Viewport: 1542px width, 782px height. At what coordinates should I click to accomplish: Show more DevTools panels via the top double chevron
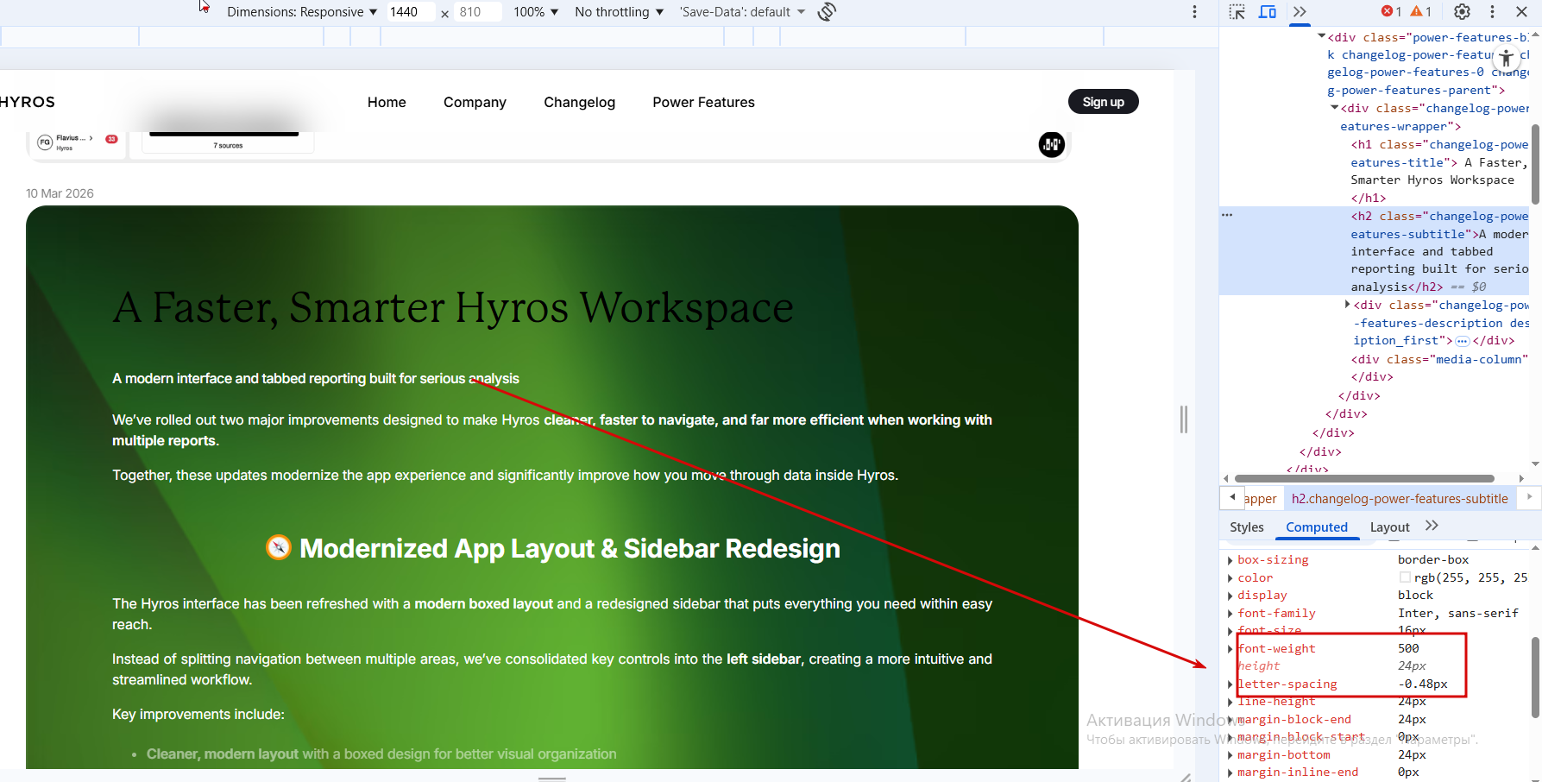click(1300, 12)
